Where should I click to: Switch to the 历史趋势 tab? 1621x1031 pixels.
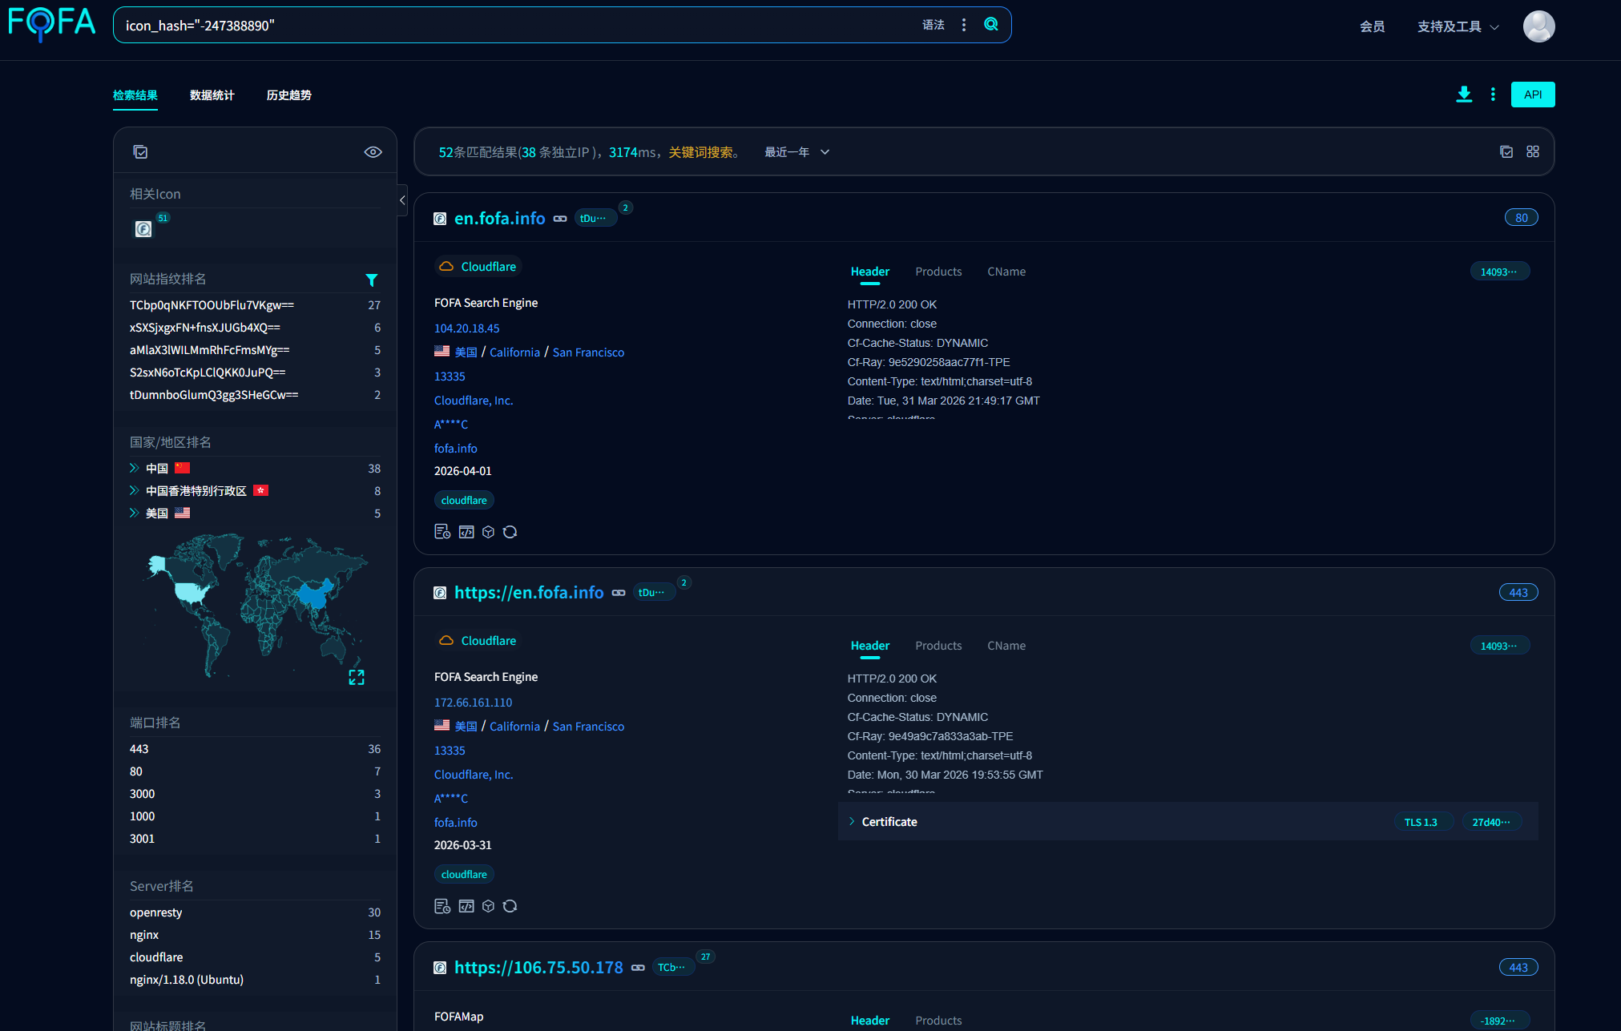[x=289, y=95]
